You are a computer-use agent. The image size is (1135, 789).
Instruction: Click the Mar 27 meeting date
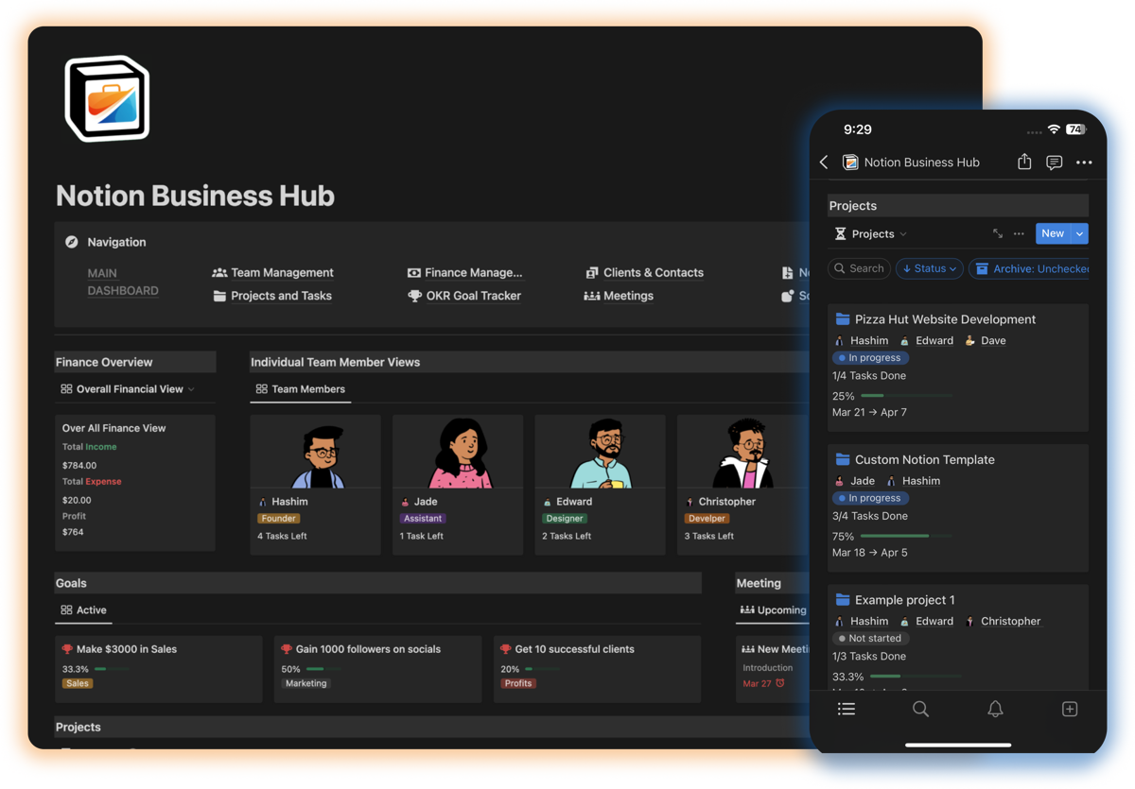[757, 683]
